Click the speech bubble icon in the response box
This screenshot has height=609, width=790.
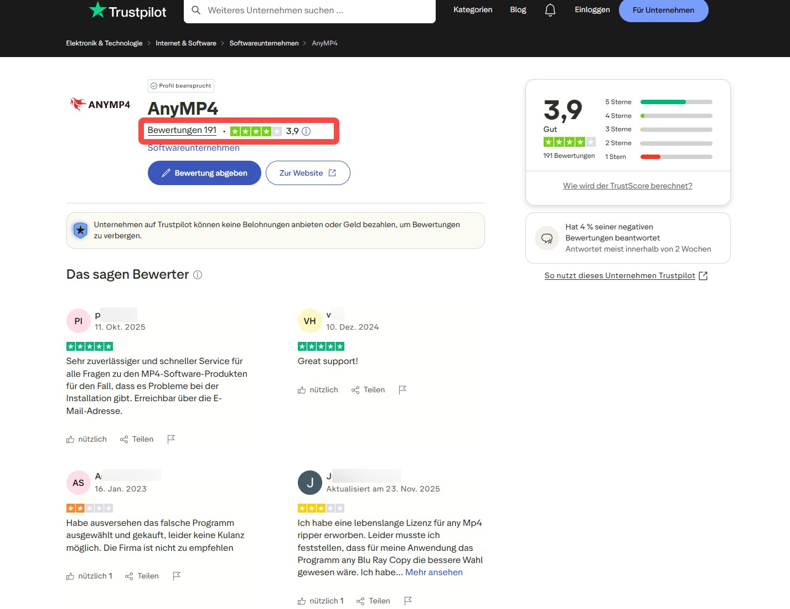click(x=546, y=238)
